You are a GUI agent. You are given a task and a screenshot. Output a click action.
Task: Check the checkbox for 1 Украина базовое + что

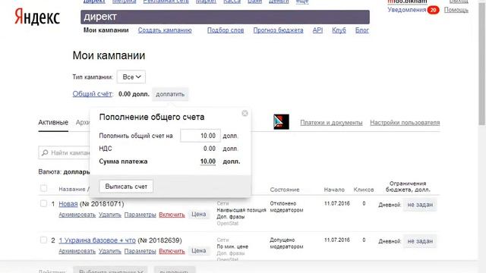pyautogui.click(x=44, y=240)
